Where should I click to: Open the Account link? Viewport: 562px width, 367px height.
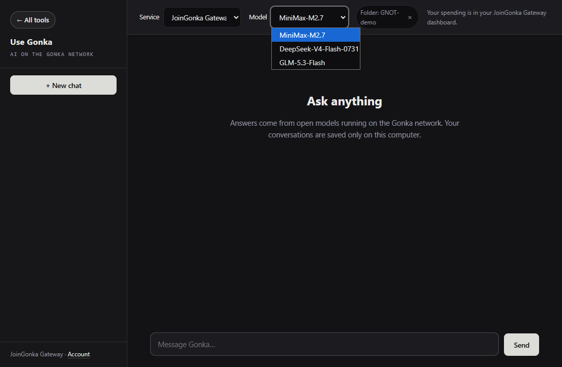[x=79, y=354]
